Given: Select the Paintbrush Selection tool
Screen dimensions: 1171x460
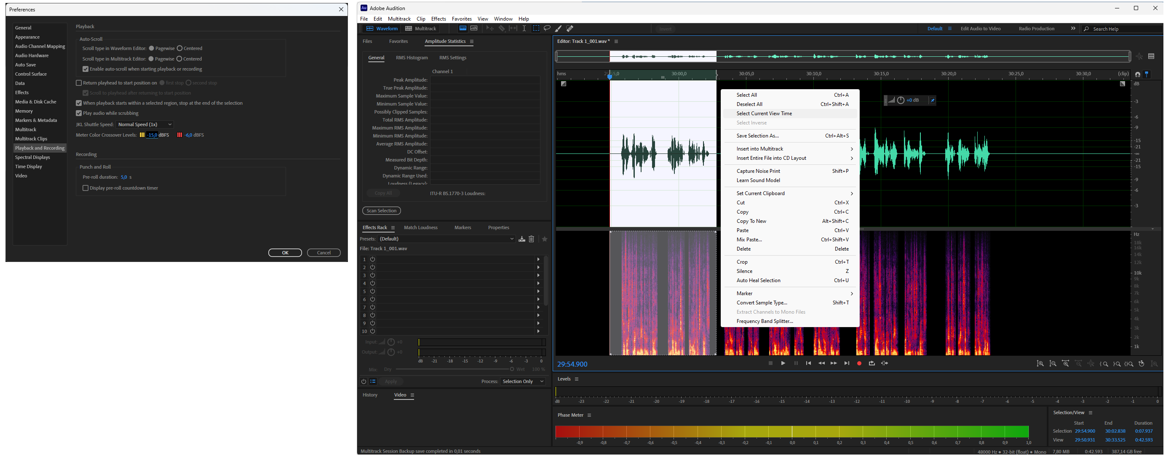Looking at the screenshot, I should [x=558, y=28].
